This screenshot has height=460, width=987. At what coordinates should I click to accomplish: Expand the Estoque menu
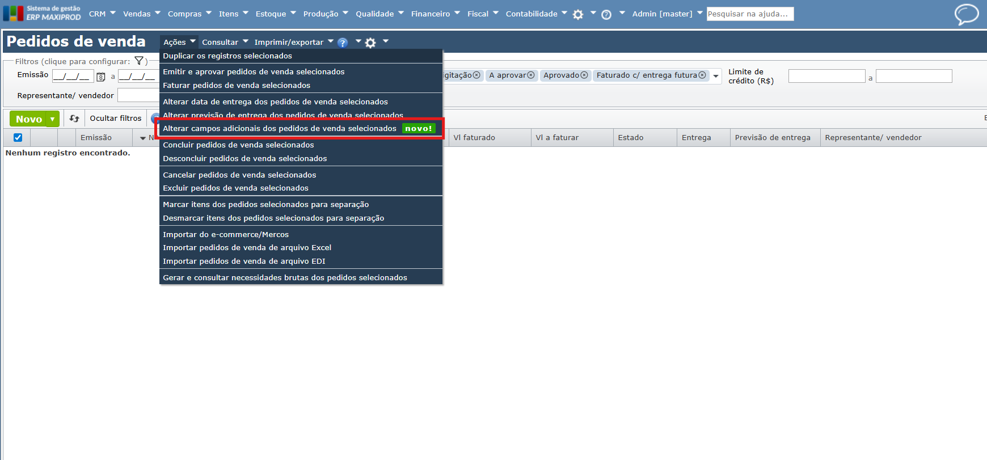(x=276, y=14)
